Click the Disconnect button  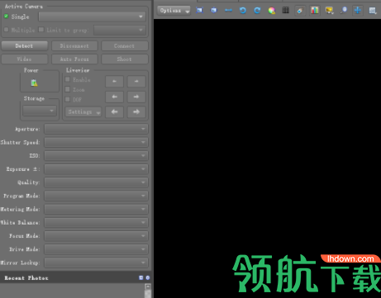click(x=74, y=46)
